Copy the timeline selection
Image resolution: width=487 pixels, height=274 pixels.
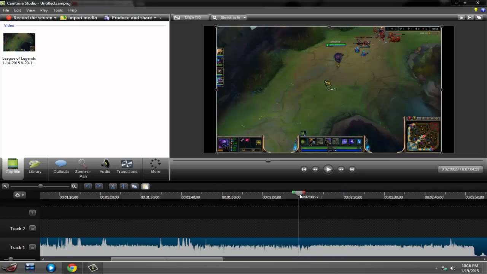134,186
